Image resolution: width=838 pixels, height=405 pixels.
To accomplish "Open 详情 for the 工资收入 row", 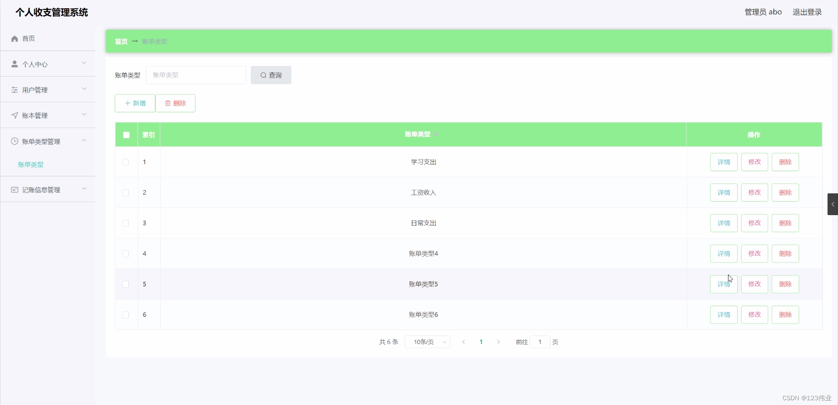I will point(723,192).
